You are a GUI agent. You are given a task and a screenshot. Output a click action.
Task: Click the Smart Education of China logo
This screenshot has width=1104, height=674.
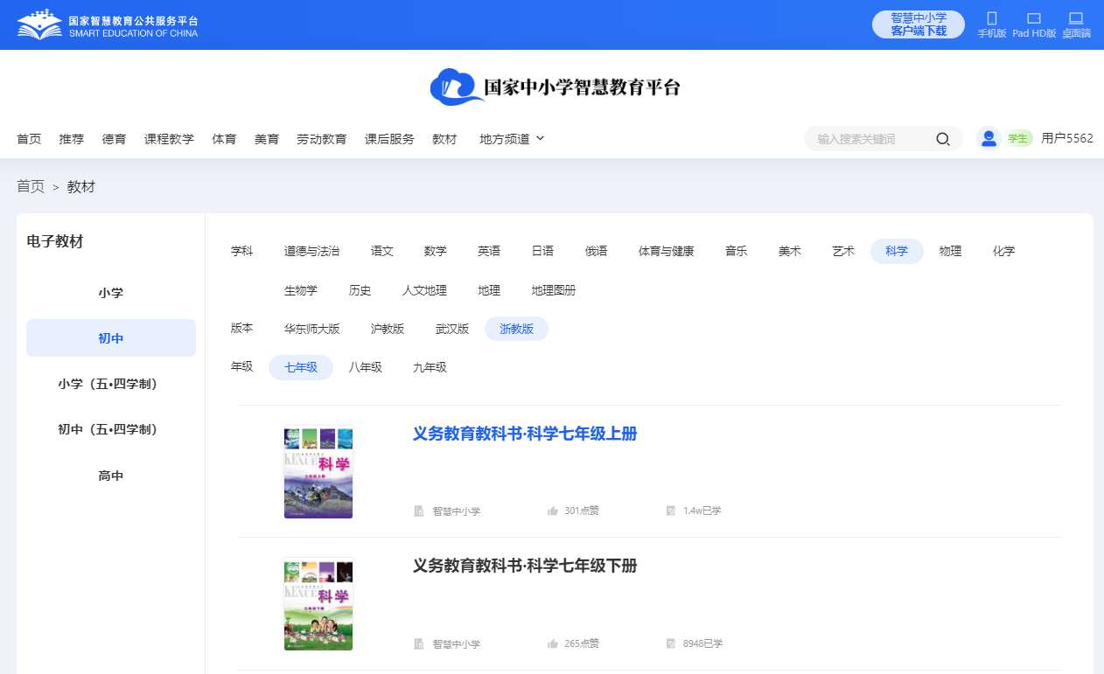pyautogui.click(x=107, y=25)
